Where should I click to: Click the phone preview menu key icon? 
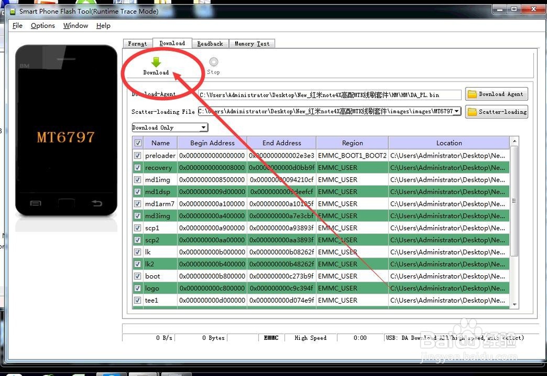35,203
